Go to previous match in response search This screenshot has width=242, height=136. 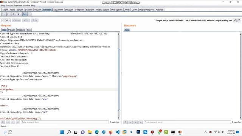(x=130, y=122)
